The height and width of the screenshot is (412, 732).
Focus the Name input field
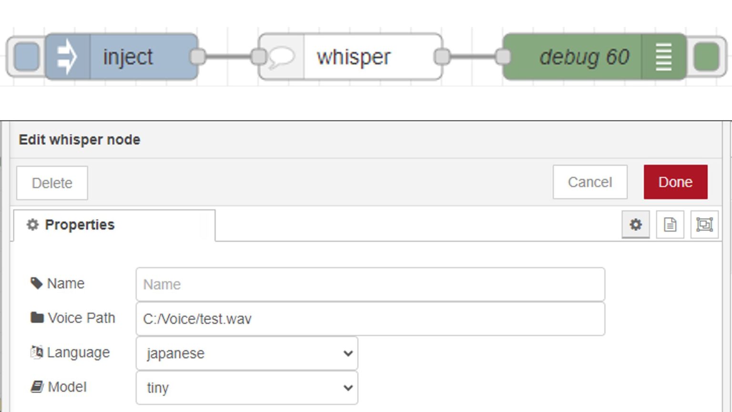tap(370, 285)
